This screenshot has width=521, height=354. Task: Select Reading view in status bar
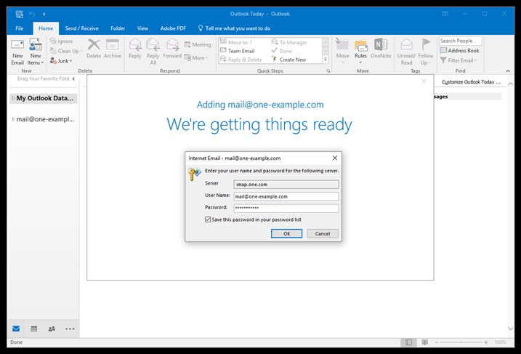(424, 342)
